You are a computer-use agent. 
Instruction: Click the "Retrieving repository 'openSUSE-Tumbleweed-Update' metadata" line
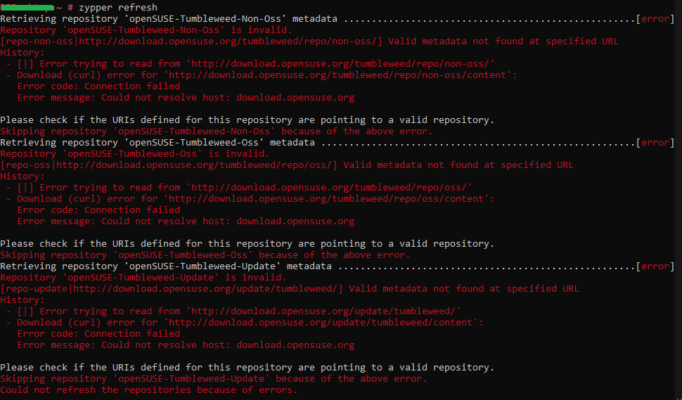pyautogui.click(x=166, y=266)
